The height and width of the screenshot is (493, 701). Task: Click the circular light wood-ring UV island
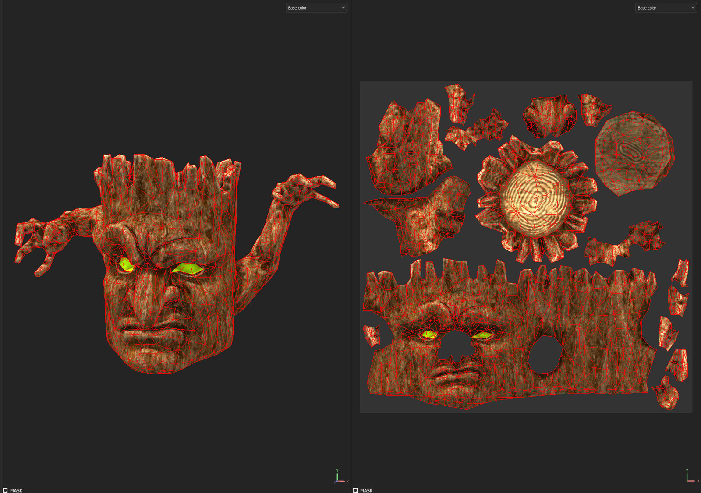pos(536,199)
